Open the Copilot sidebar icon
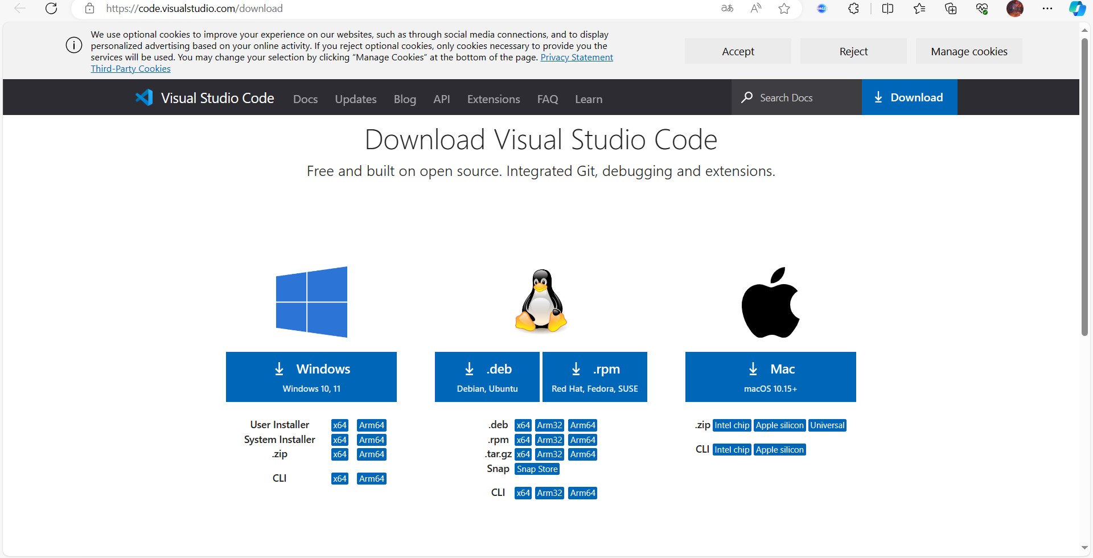1093x558 pixels. (x=1077, y=9)
